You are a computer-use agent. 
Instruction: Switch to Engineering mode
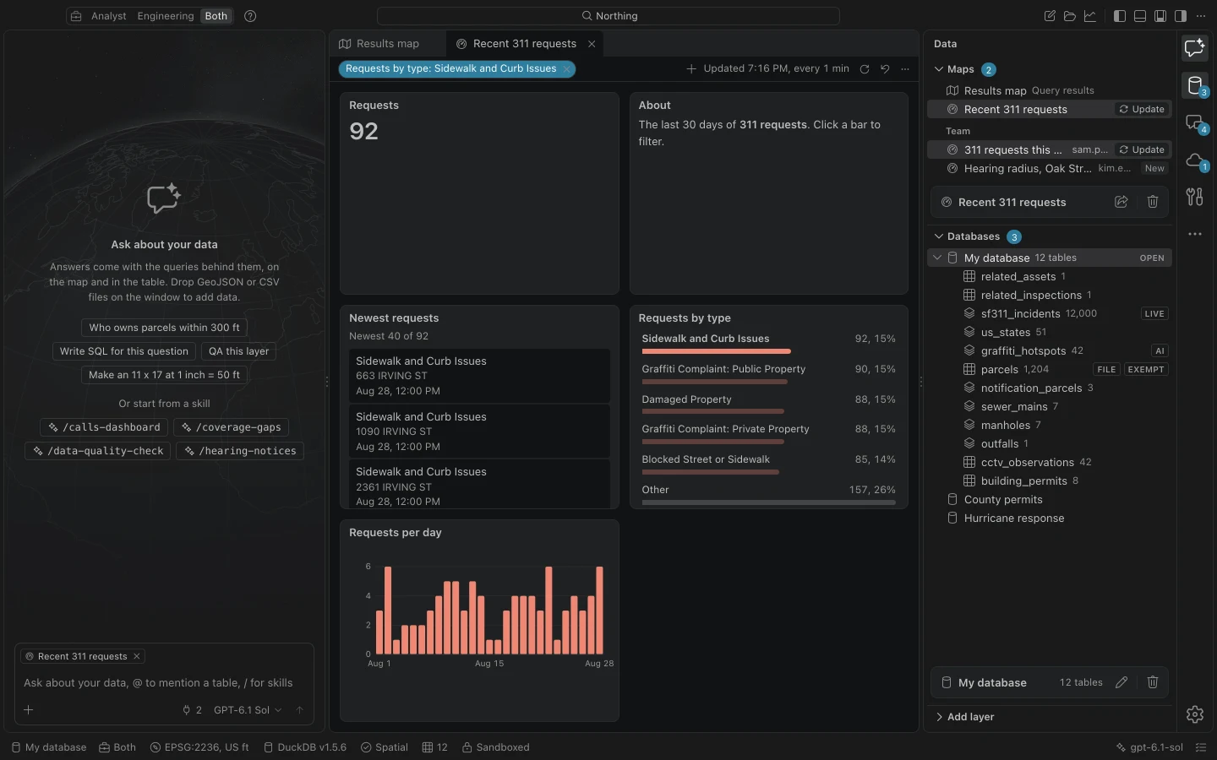tap(166, 16)
